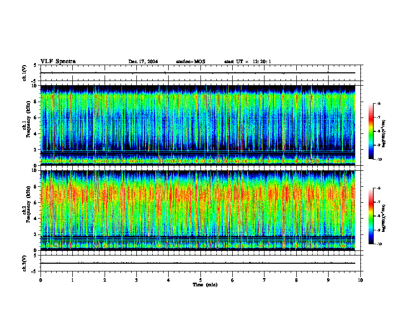Viewport: 406px width, 314px height.
Task: Click time-axis tick label '10'
Action: click(360, 280)
